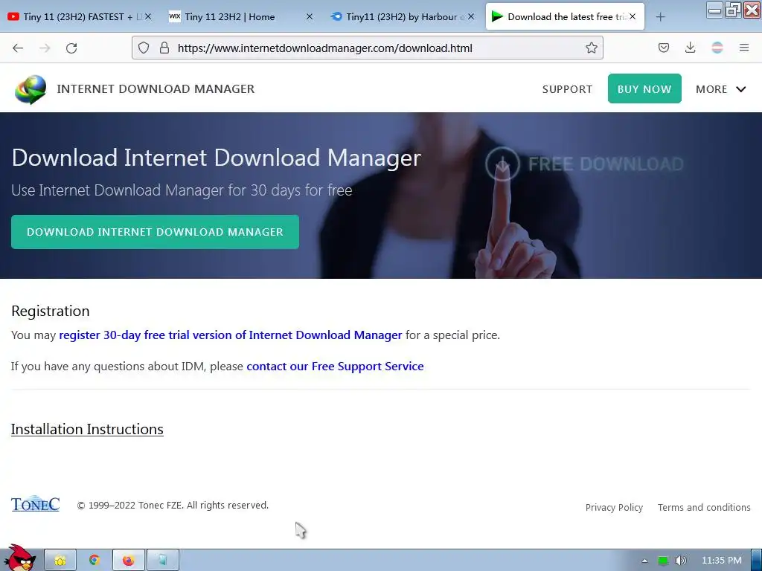Switch to Tiny11 (23H2) by Harbour tab
Image resolution: width=762 pixels, height=571 pixels.
[403, 16]
